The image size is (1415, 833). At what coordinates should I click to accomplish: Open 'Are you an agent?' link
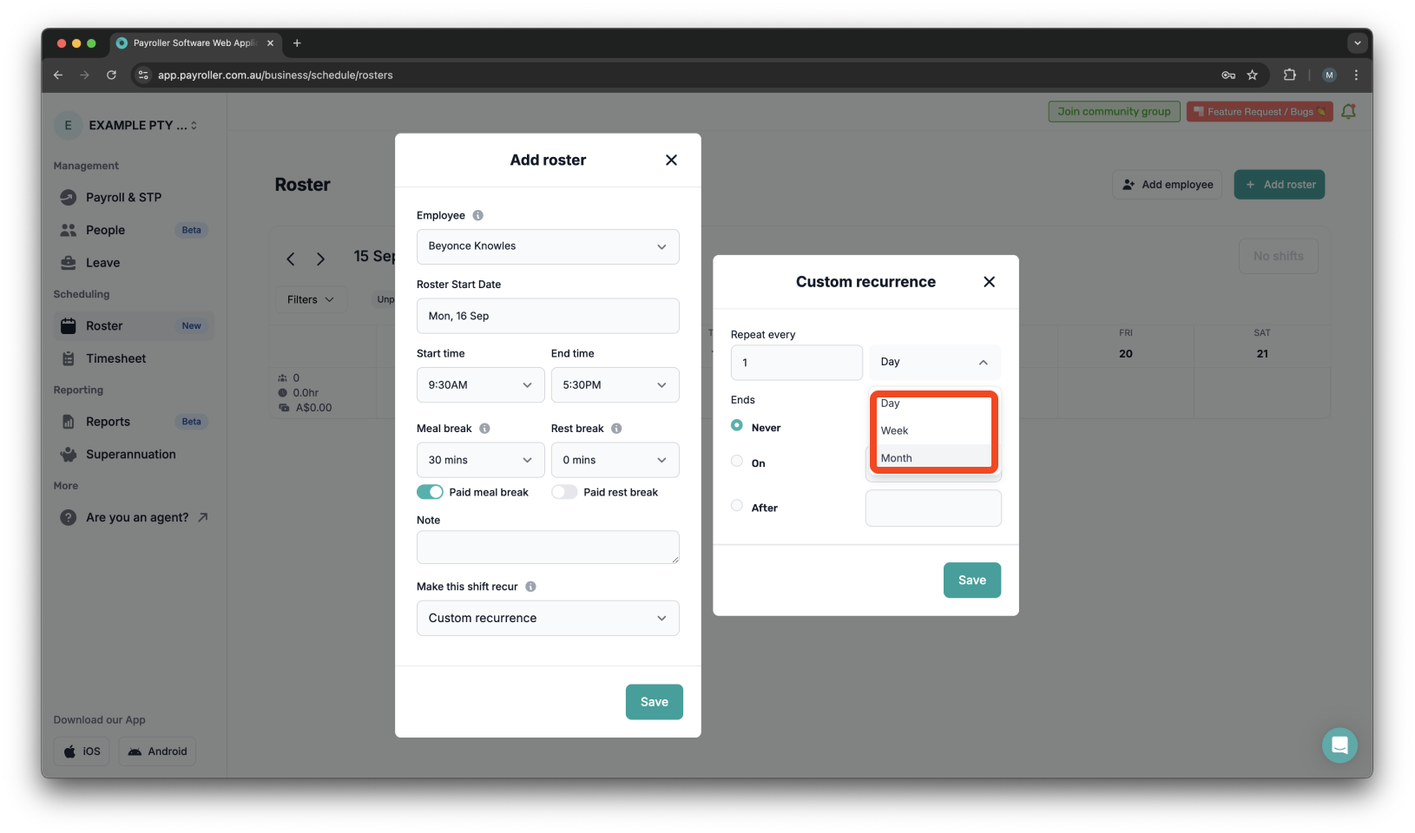coord(134,517)
